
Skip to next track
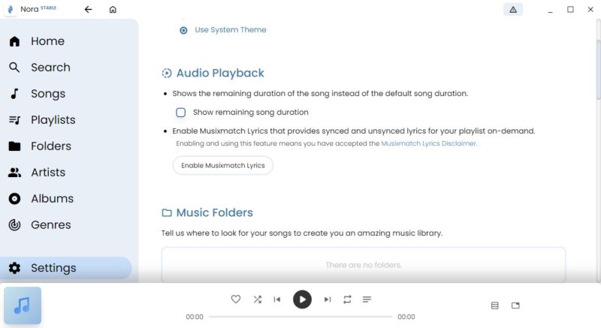(x=328, y=299)
